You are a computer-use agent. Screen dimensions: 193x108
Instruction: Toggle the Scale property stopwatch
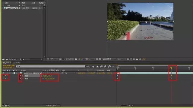tap(21, 79)
